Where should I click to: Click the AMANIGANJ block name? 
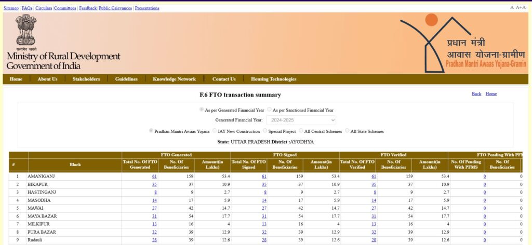[x=41, y=176]
